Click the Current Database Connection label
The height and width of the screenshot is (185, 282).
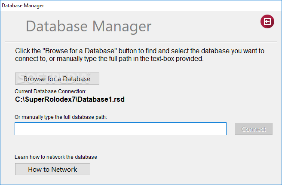[x=51, y=91]
